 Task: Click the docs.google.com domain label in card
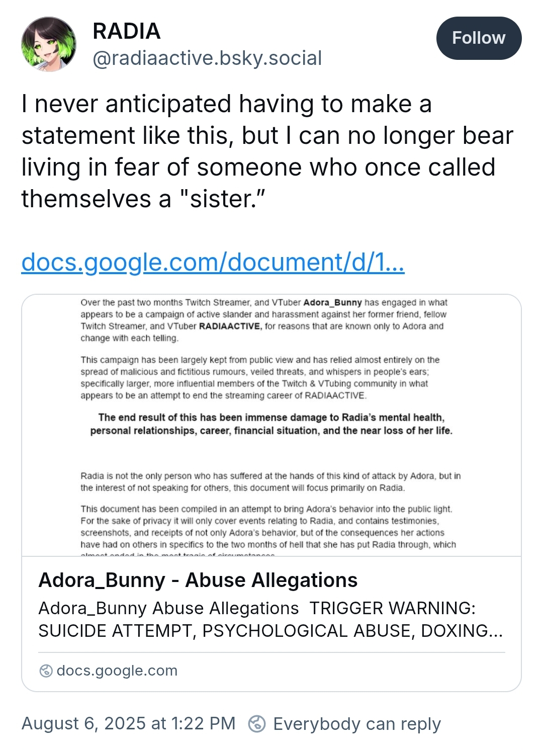coord(117,671)
